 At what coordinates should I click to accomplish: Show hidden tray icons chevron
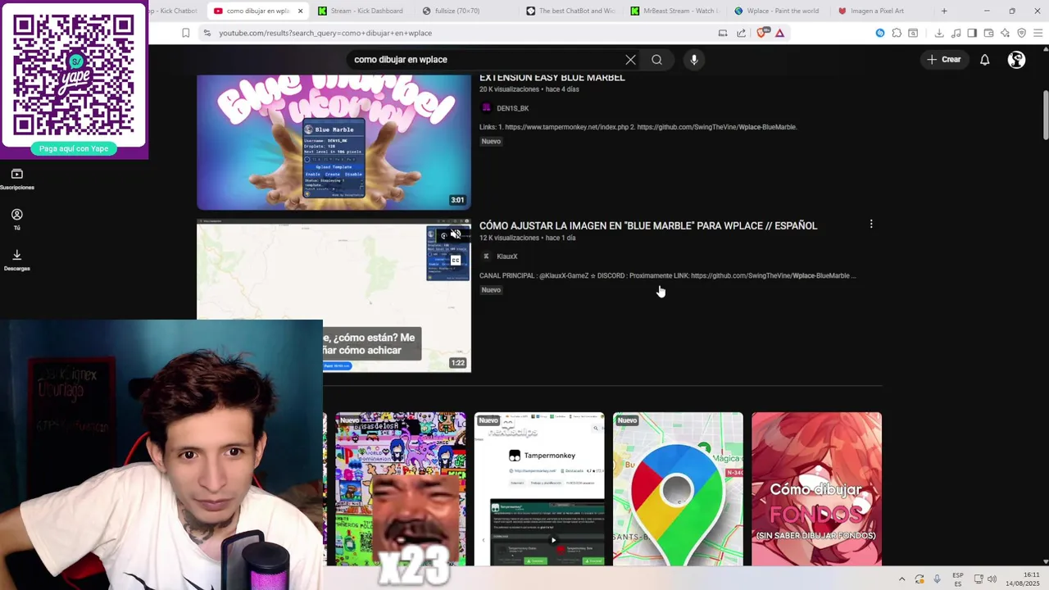901,579
